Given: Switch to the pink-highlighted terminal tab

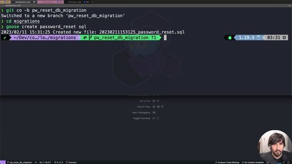Looking at the screenshot, I should click(51, 2).
